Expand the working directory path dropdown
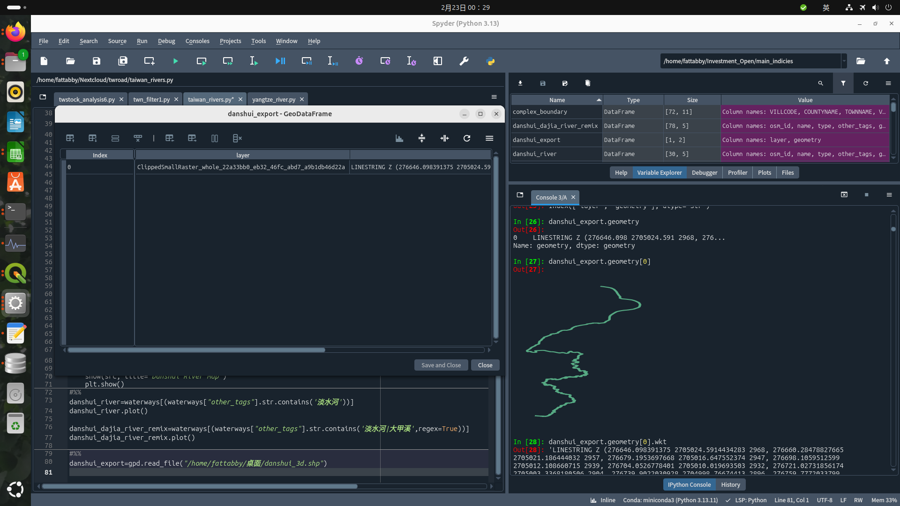Image resolution: width=900 pixels, height=506 pixels. 844,61
